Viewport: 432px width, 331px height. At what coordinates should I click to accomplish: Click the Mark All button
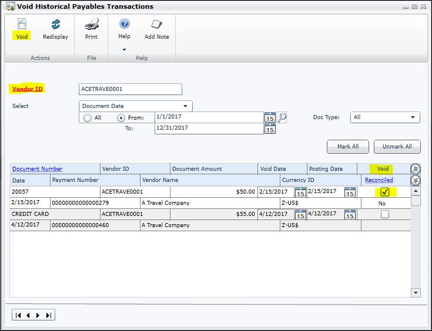point(348,147)
